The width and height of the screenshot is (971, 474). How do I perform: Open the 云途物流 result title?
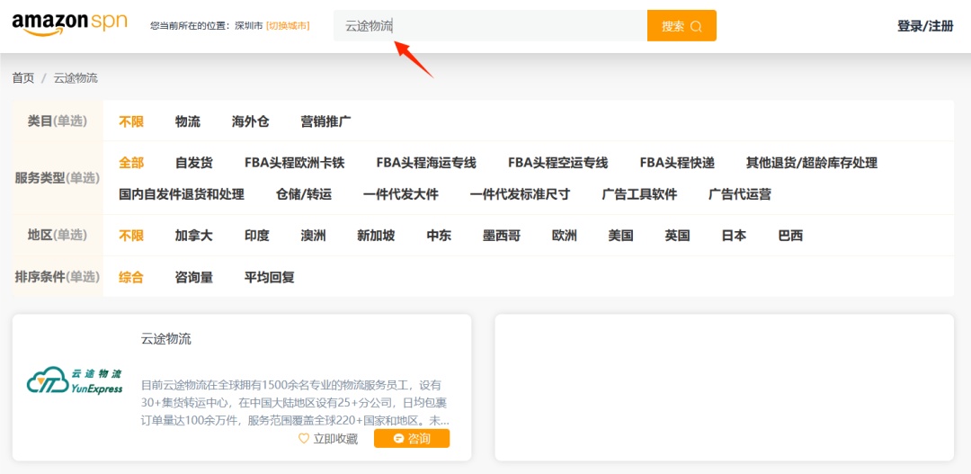pos(166,339)
